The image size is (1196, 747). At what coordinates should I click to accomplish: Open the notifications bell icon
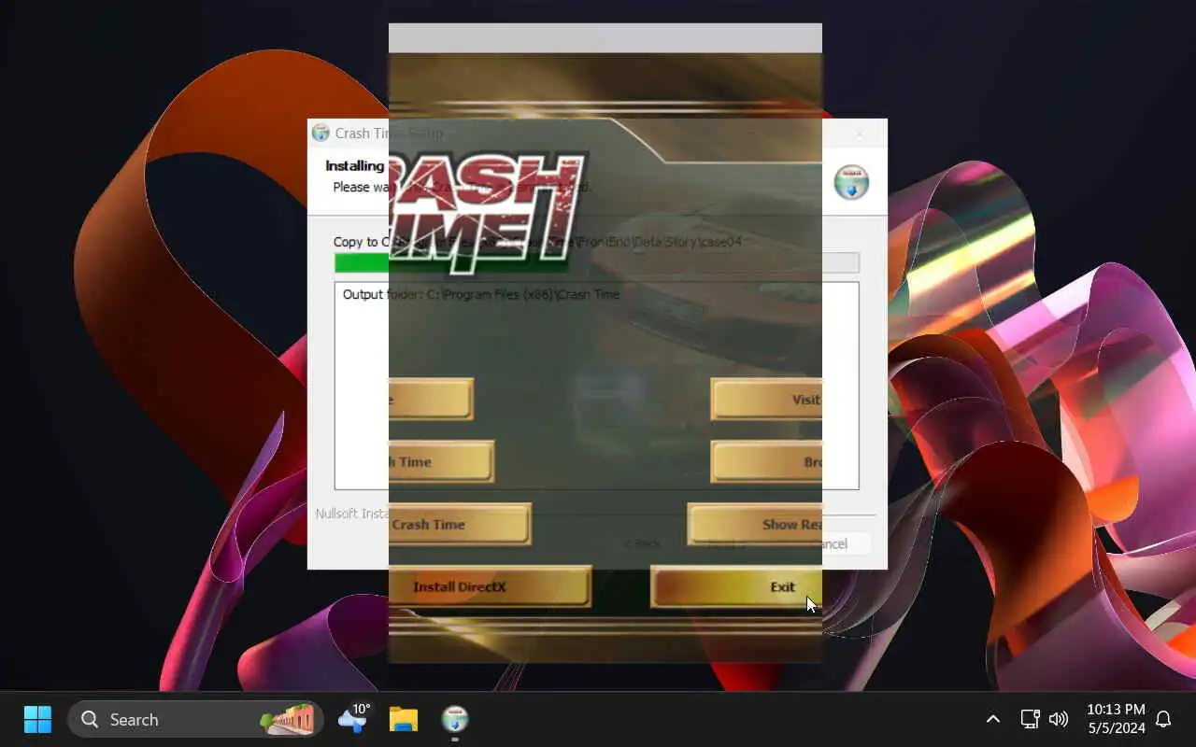pos(1163,719)
